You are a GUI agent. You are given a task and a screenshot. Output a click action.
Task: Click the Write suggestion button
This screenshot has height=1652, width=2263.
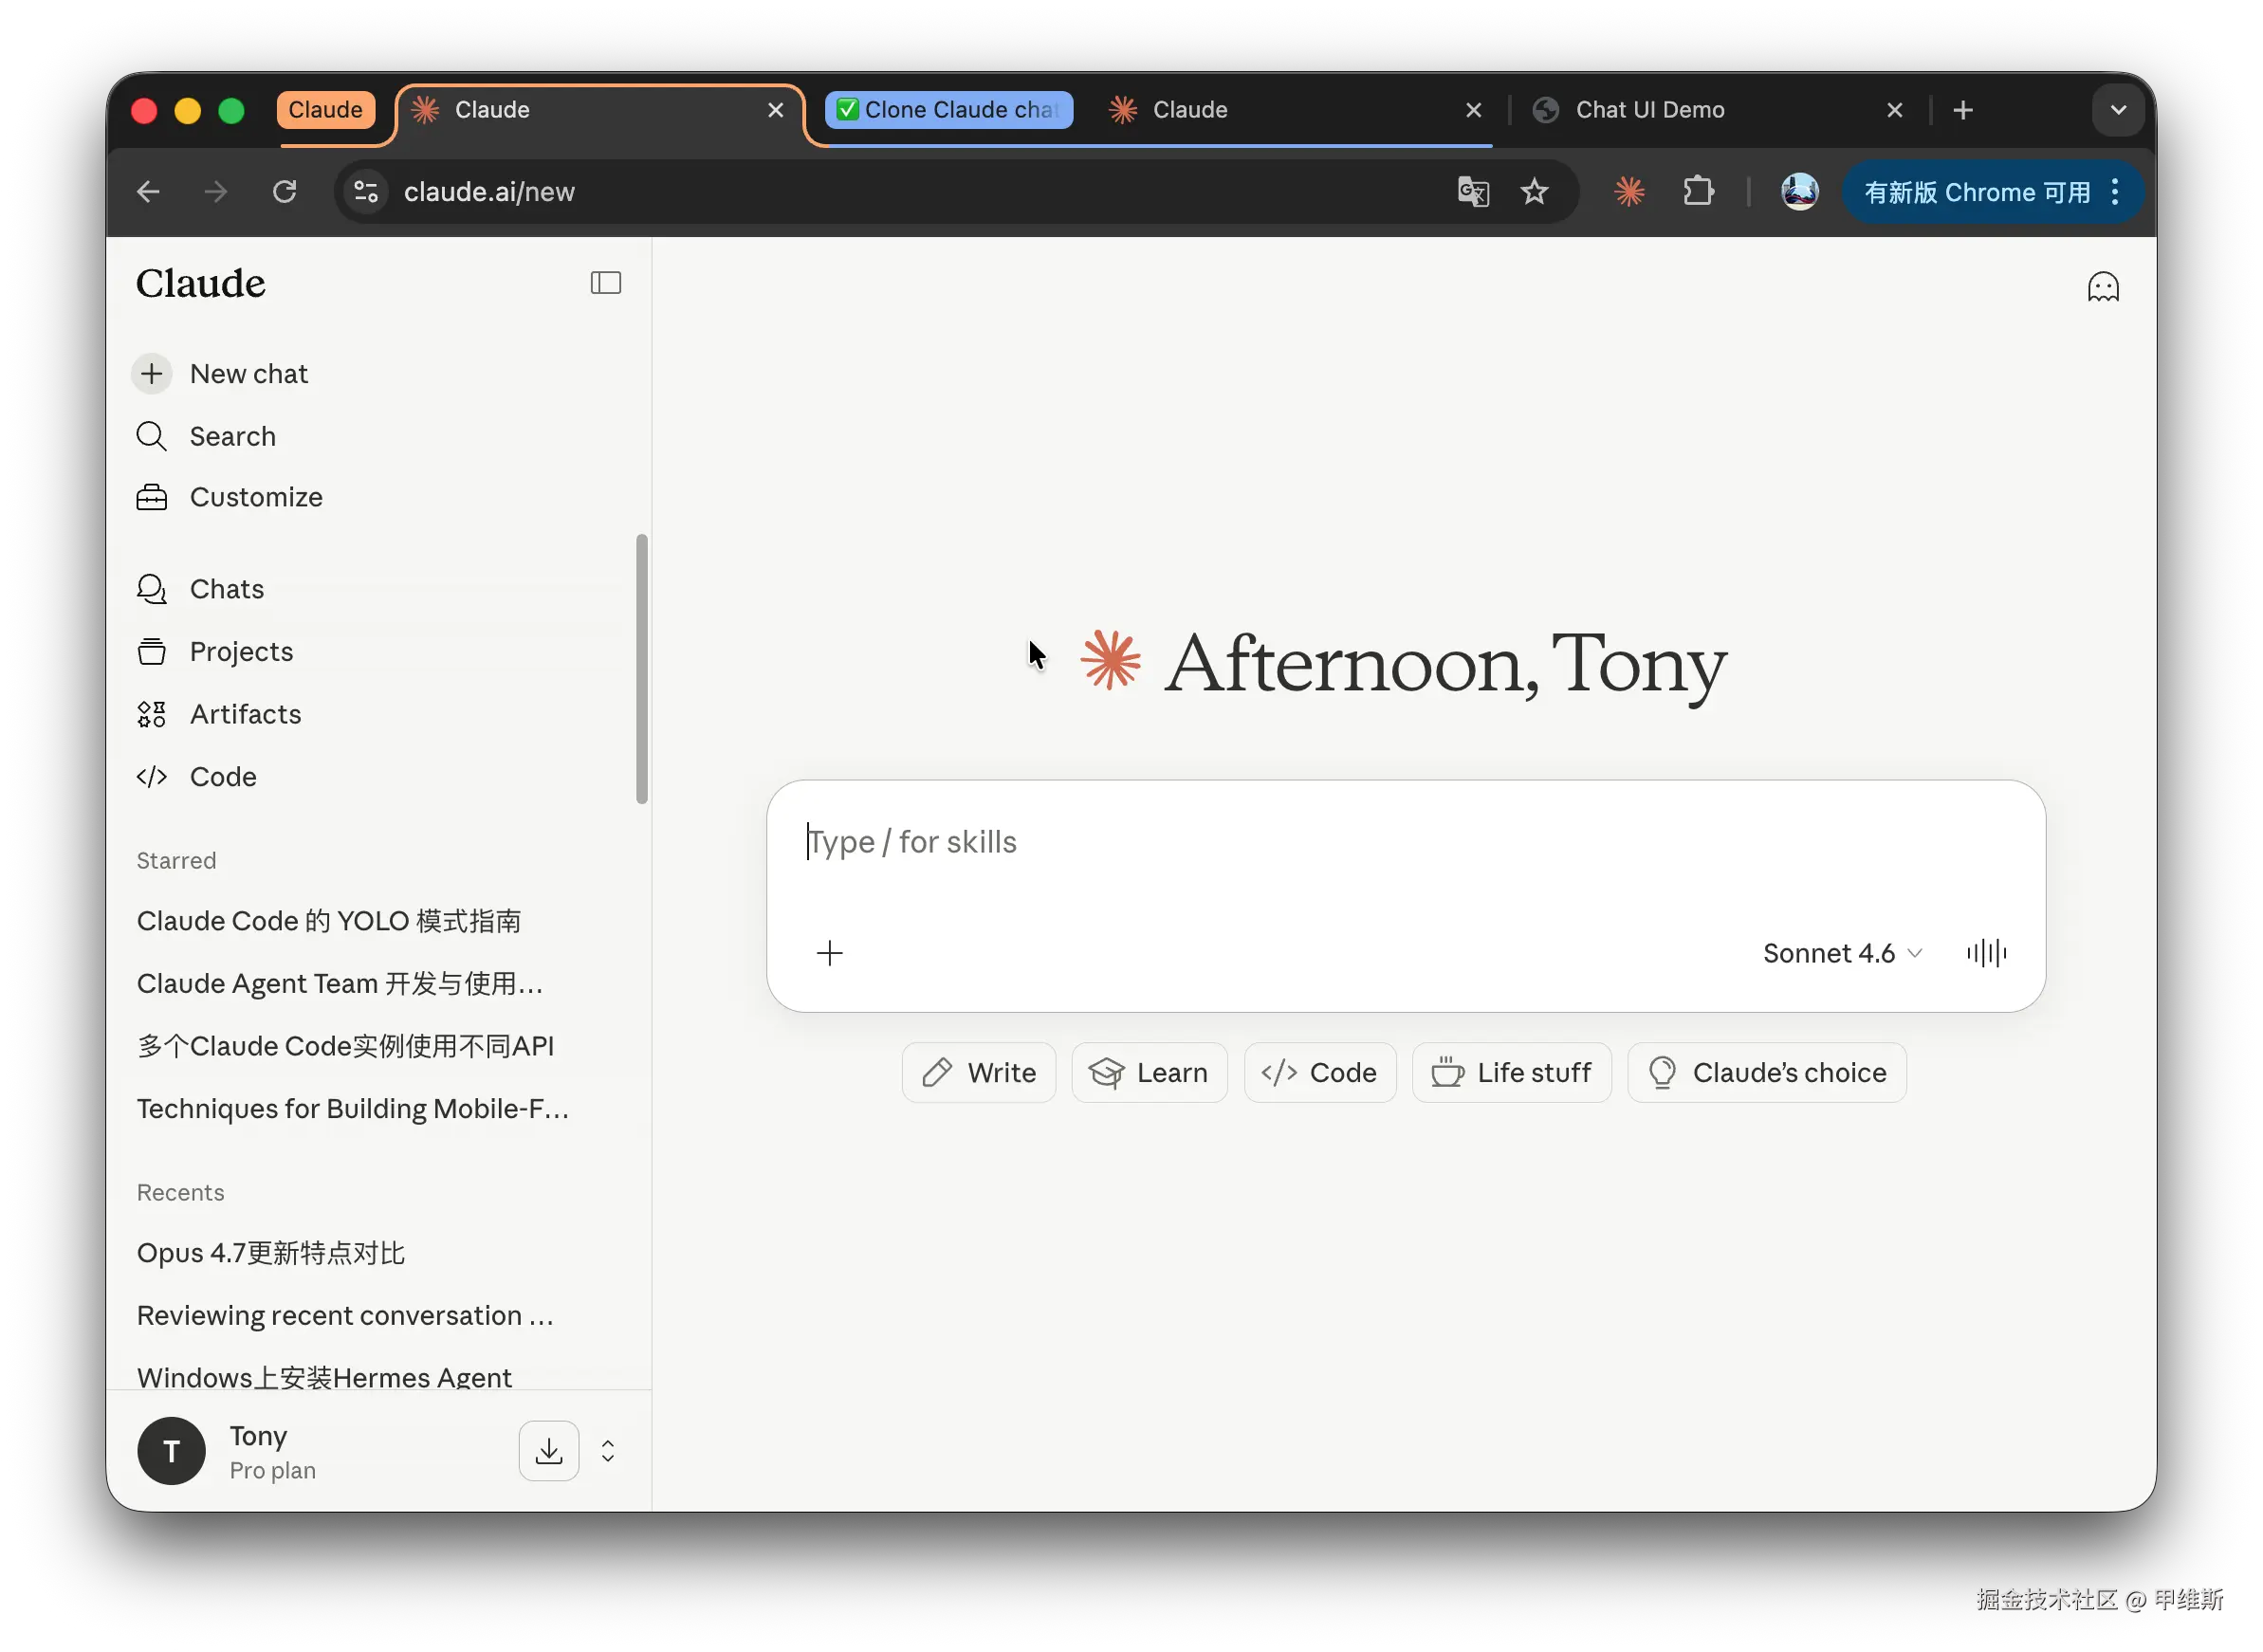(978, 1073)
